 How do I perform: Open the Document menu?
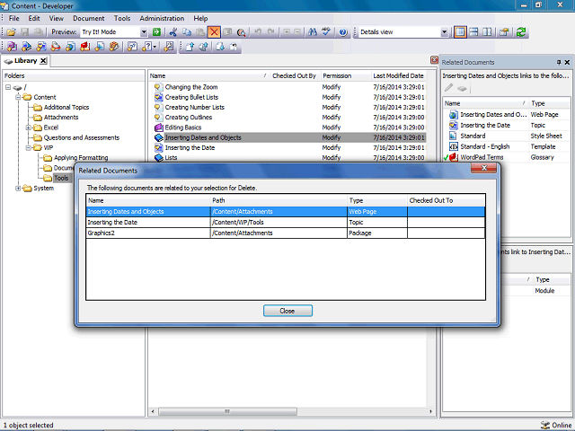click(88, 18)
